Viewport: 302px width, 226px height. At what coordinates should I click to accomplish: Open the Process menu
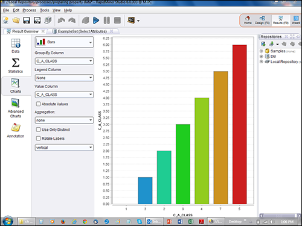[x=30, y=10]
